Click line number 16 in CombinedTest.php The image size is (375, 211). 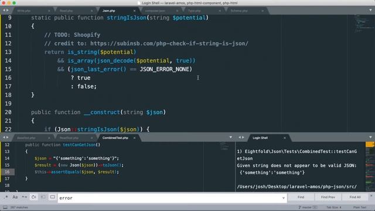[x=7, y=172]
